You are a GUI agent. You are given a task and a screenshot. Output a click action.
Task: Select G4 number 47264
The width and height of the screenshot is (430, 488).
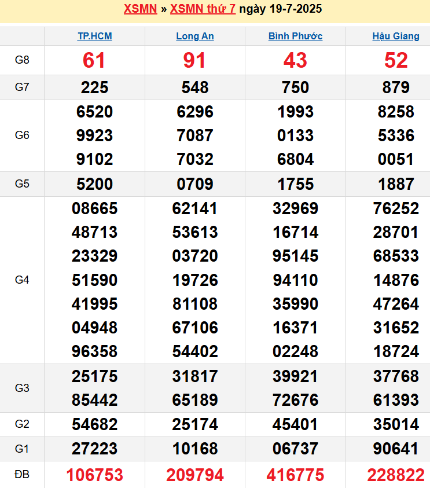pyautogui.click(x=396, y=304)
